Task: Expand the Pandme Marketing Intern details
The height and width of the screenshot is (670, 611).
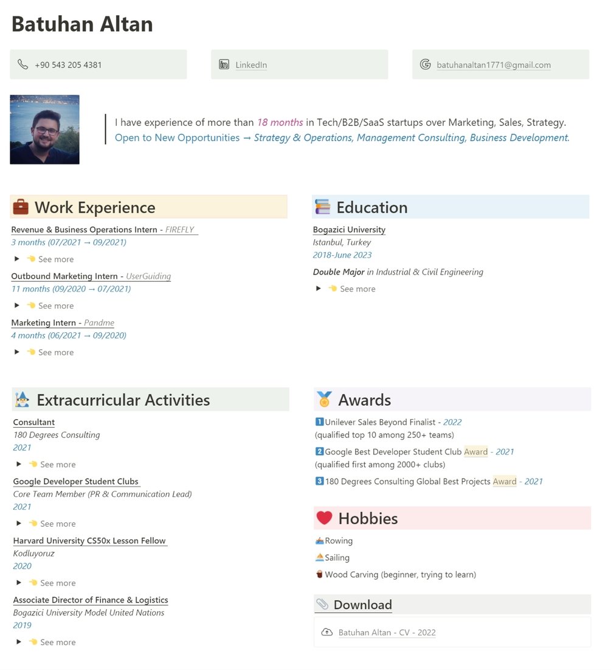Action: 17,352
